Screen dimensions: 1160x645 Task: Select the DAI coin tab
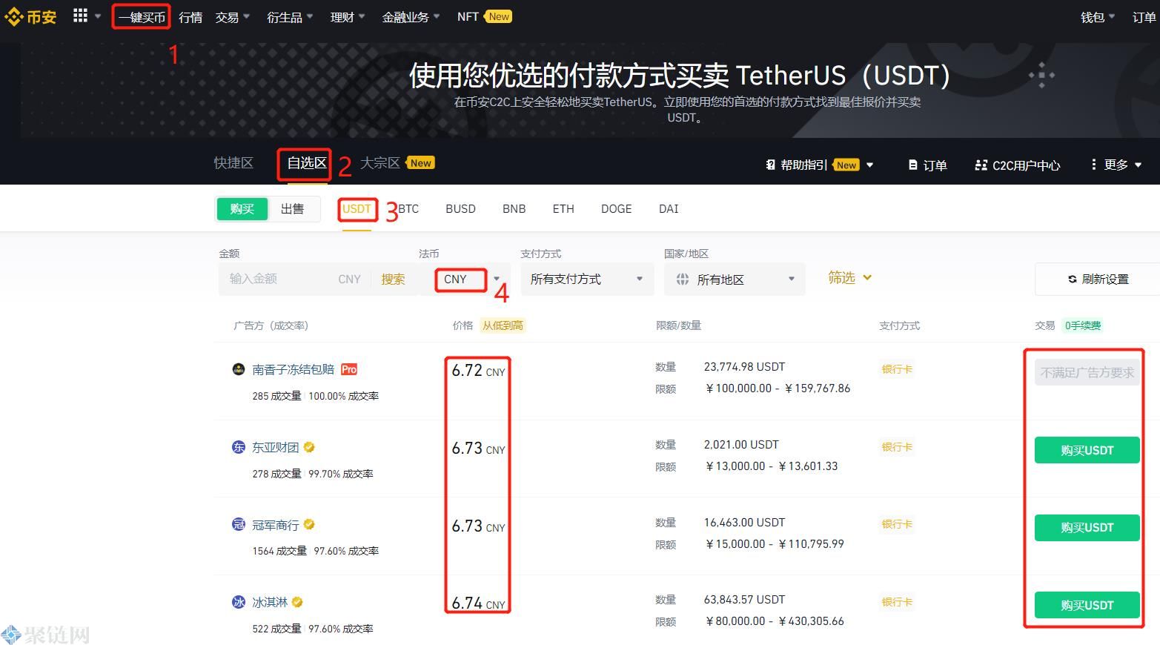(x=669, y=209)
